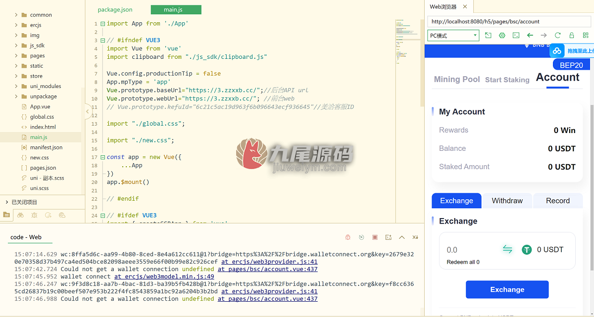Collapse the console panel with the chevron

(x=401, y=237)
